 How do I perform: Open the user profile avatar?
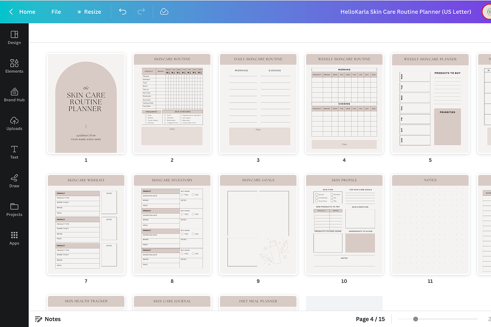pyautogui.click(x=487, y=11)
